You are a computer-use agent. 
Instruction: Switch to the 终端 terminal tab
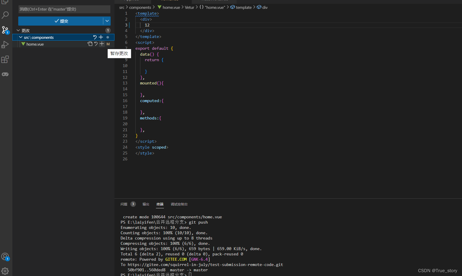tap(160, 204)
